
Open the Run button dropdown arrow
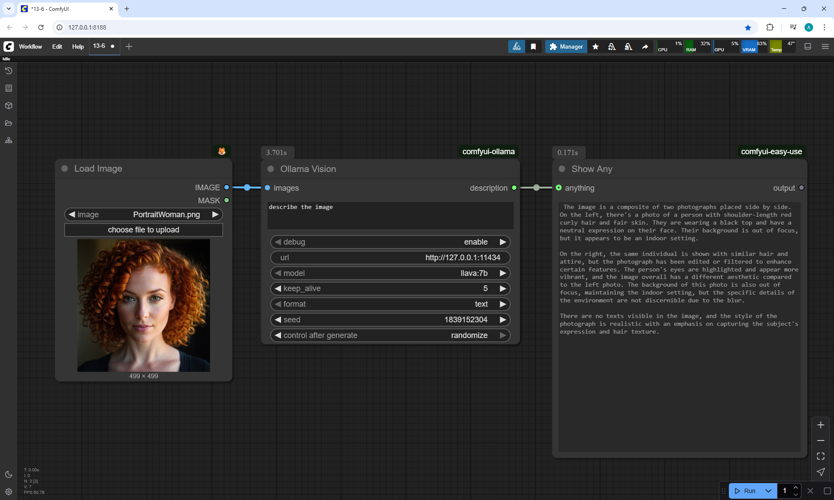[768, 491]
